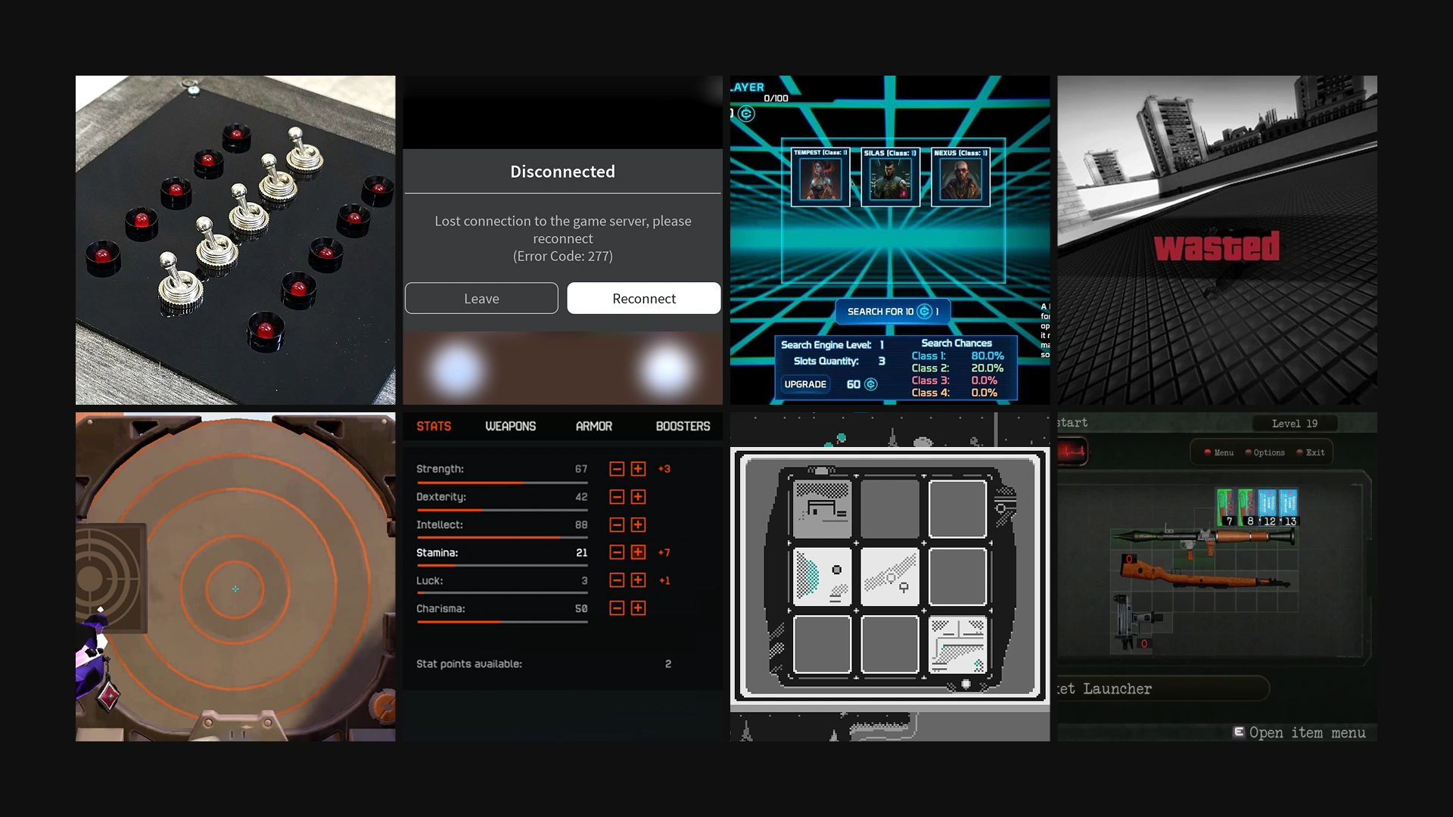The image size is (1453, 817).
Task: Switch to the WEAPONS tab
Action: point(511,426)
